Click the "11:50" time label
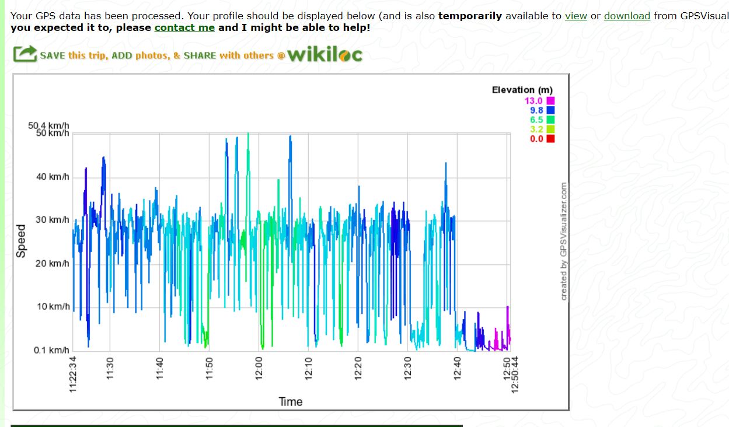This screenshot has width=729, height=427. 209,369
